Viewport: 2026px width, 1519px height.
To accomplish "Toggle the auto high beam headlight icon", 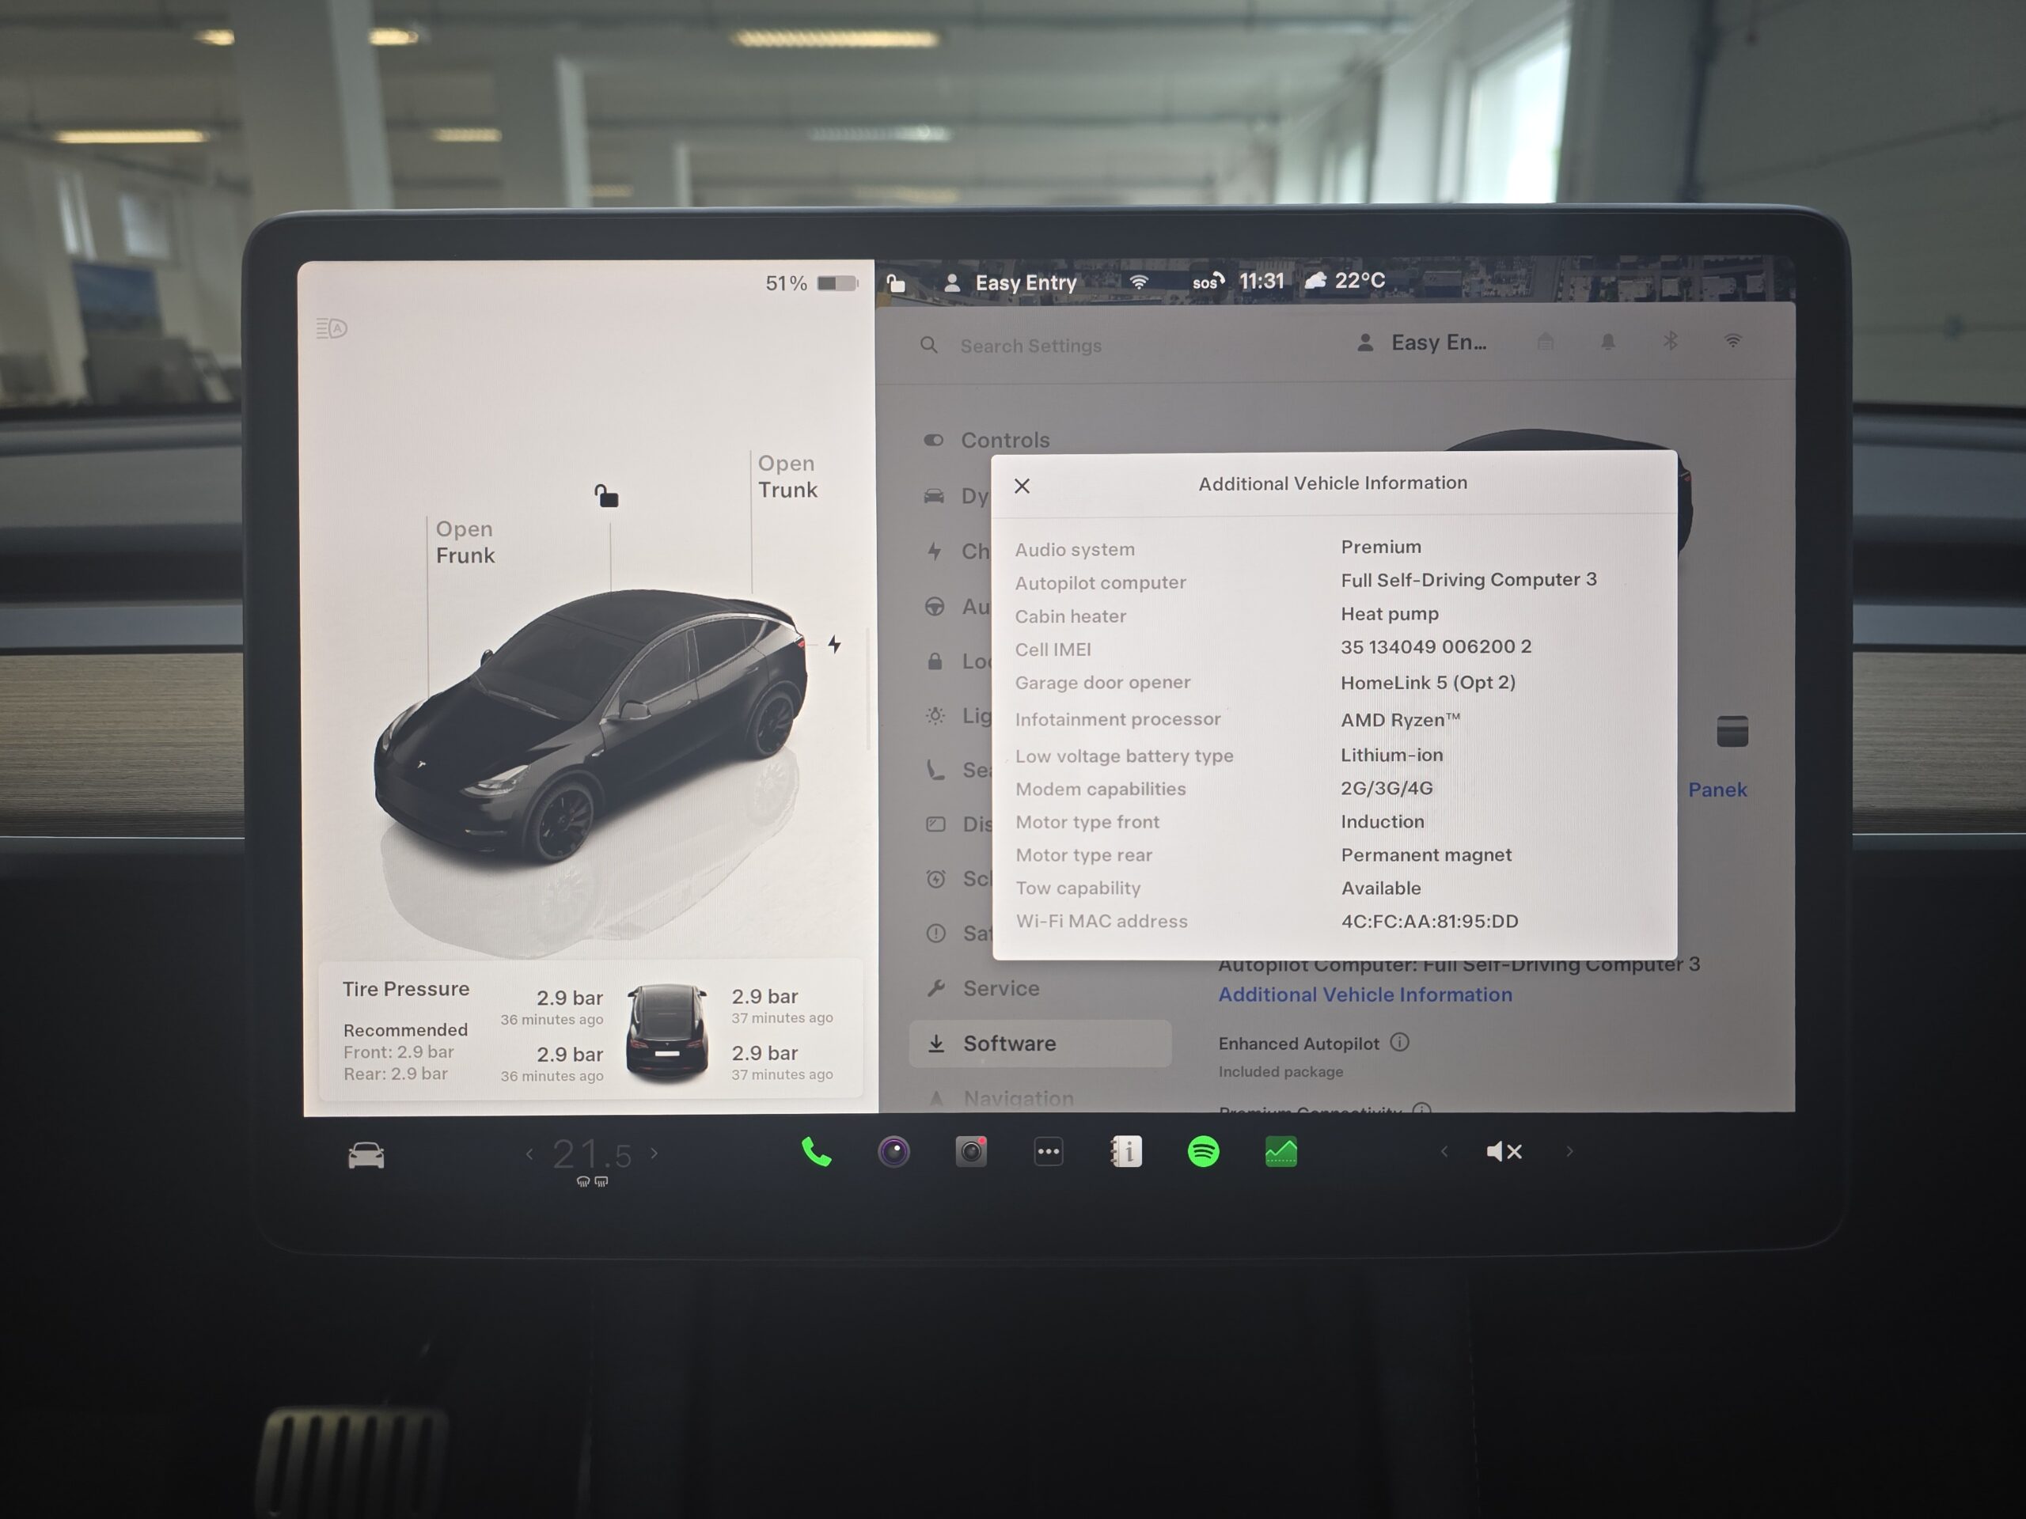I will [332, 328].
